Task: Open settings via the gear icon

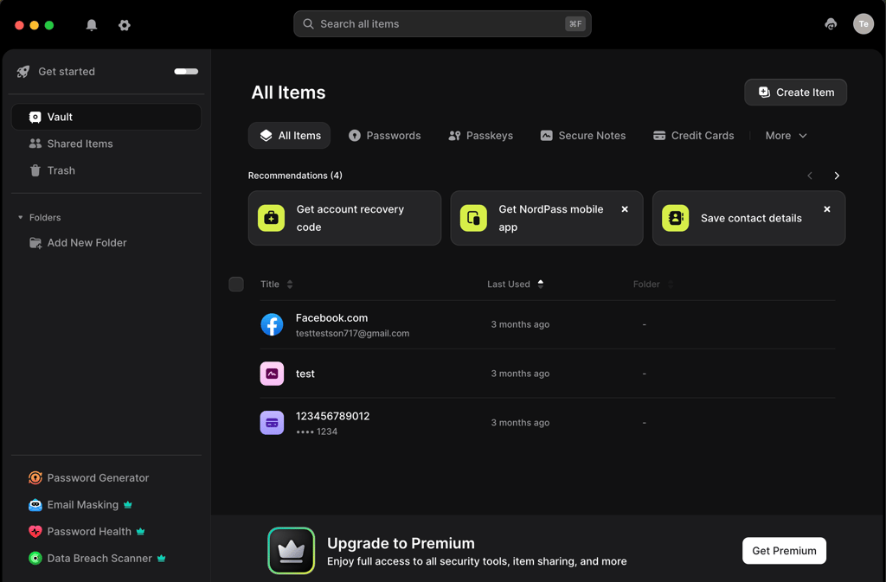Action: tap(125, 25)
